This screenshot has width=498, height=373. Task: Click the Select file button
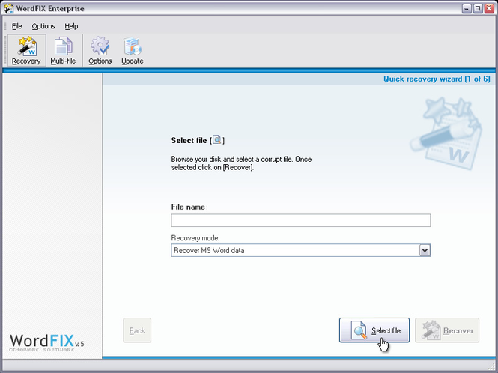tap(374, 330)
